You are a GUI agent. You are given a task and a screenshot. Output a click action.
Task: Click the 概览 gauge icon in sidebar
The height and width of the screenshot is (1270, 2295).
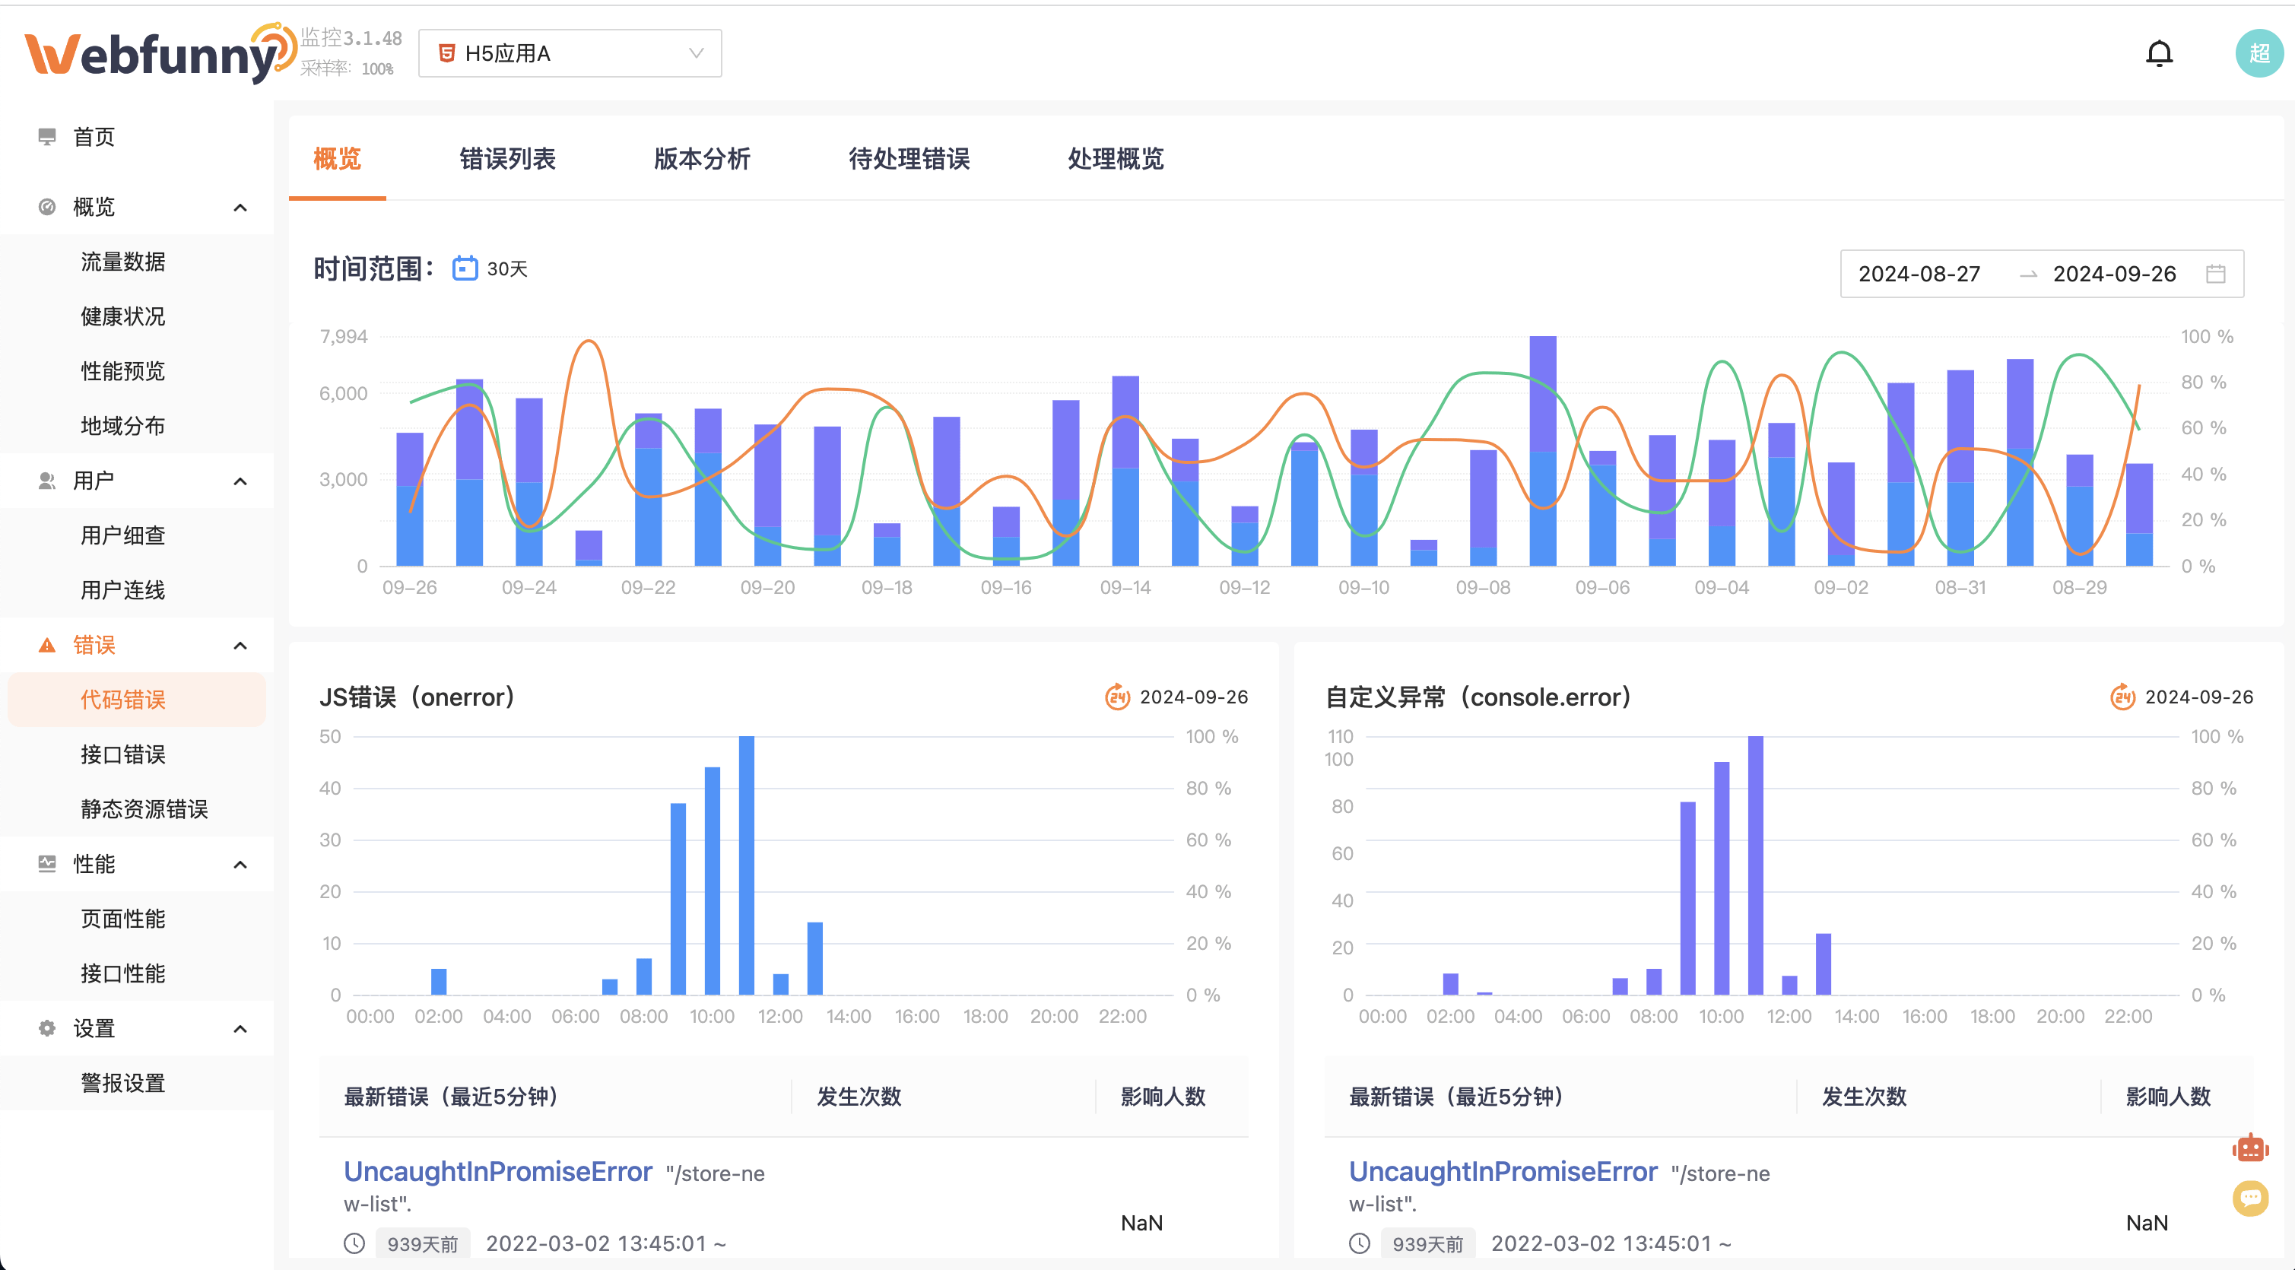point(47,207)
